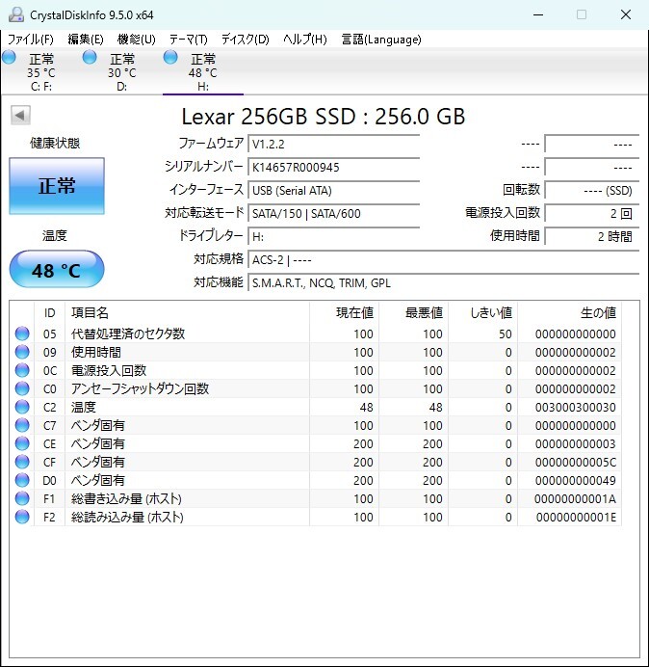Click threshold value 50 in row 05
The width and height of the screenshot is (649, 667).
pos(506,333)
